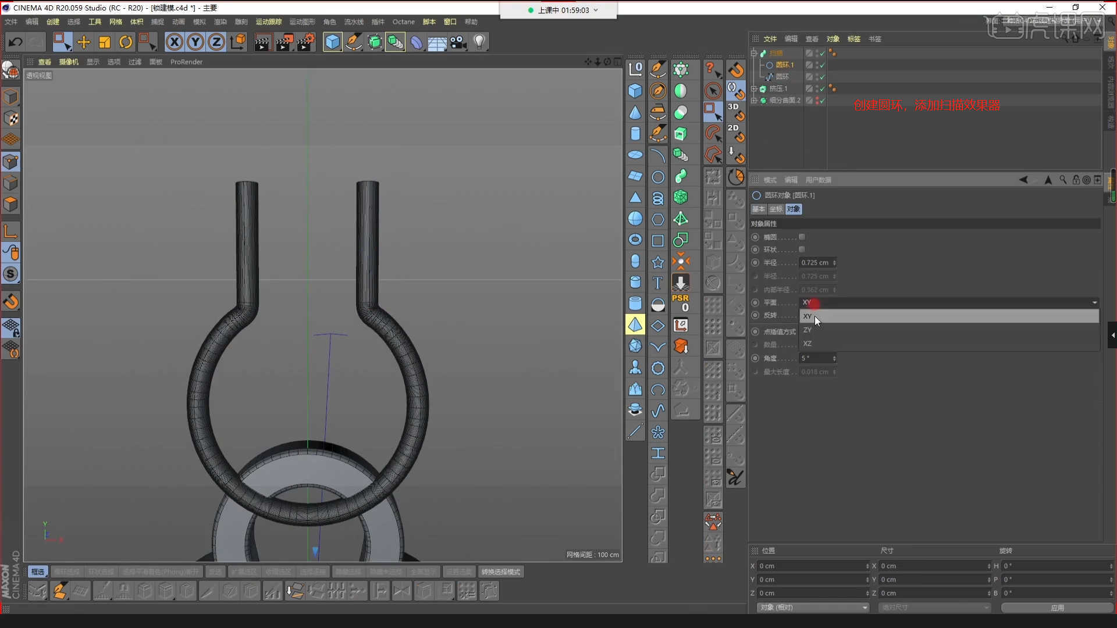
Task: Toggle visibility dots of 细分曲面.2
Action: (817, 101)
